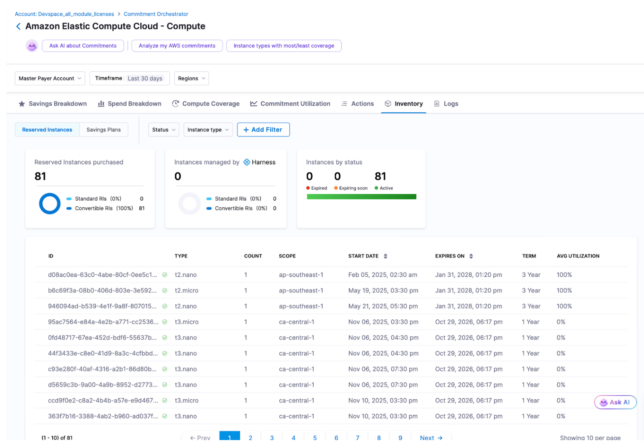Select the Inventory tab
Viewport: 644px width, 442px height.
point(404,104)
